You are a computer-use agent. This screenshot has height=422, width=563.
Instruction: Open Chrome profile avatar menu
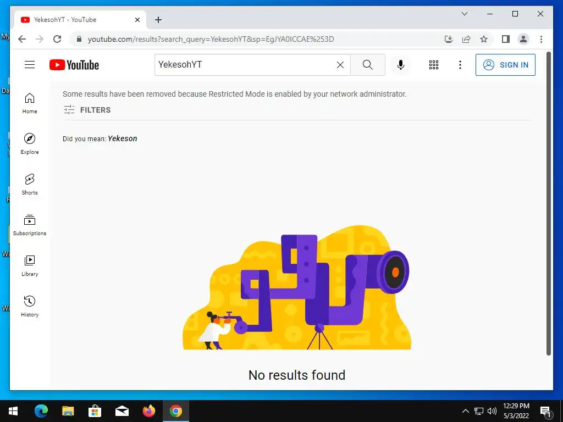tap(523, 39)
